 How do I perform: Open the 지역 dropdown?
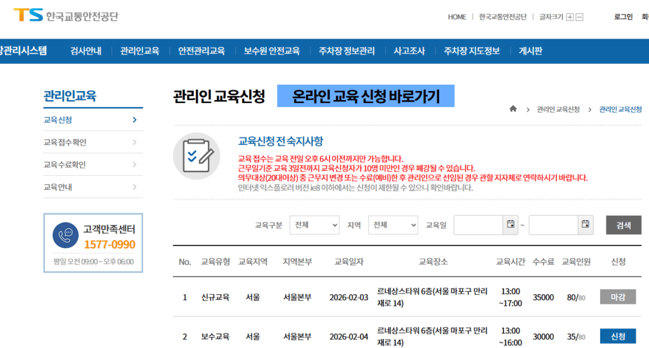[x=393, y=225]
